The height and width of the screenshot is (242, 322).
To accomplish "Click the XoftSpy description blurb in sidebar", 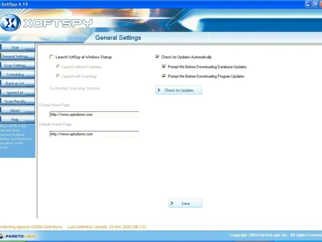I will [16, 137].
